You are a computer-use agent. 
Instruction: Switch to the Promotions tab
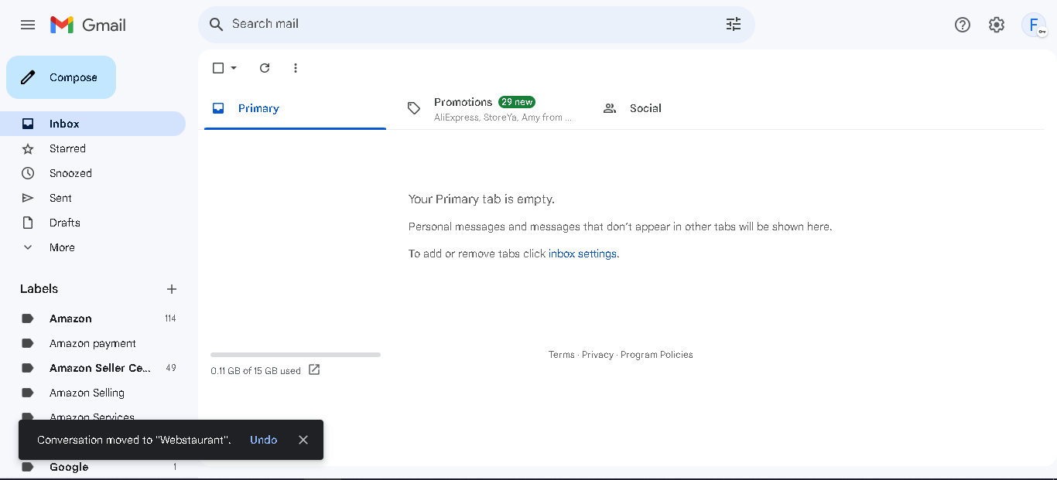pos(490,108)
